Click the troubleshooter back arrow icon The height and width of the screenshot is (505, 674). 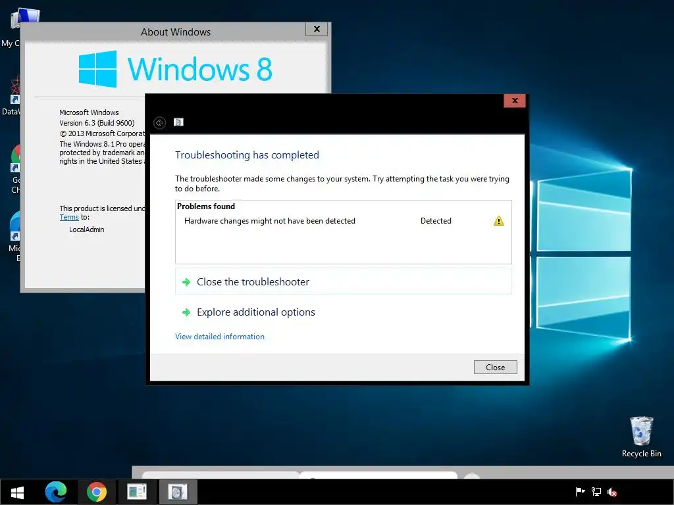pyautogui.click(x=159, y=123)
